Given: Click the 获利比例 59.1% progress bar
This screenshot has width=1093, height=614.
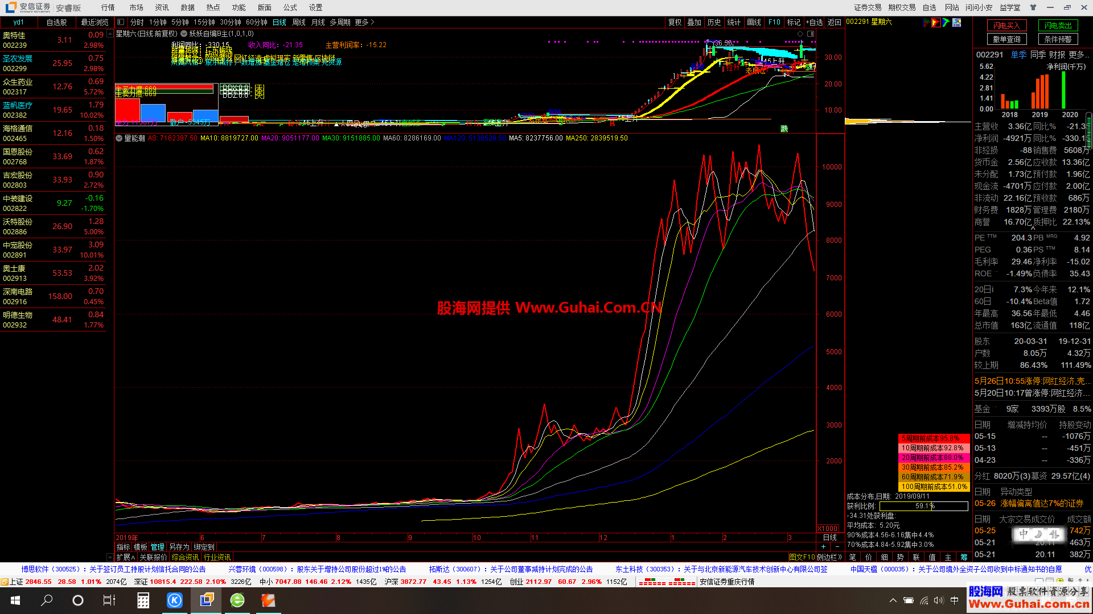Looking at the screenshot, I should 923,506.
